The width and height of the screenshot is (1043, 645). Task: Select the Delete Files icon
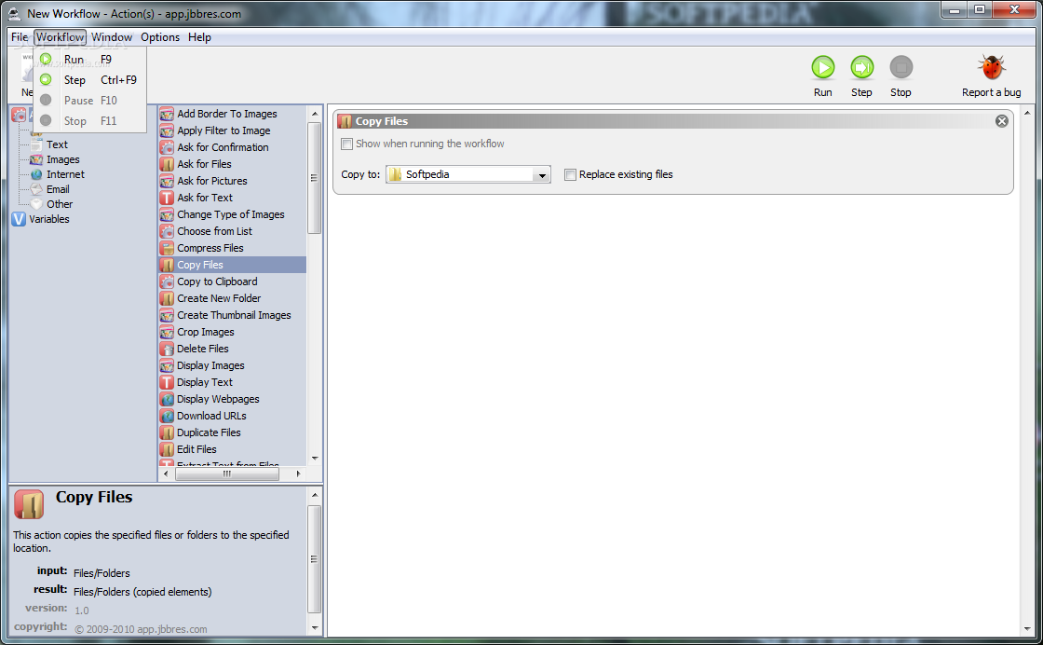167,349
